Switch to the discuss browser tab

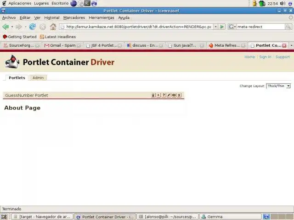tap(145, 45)
